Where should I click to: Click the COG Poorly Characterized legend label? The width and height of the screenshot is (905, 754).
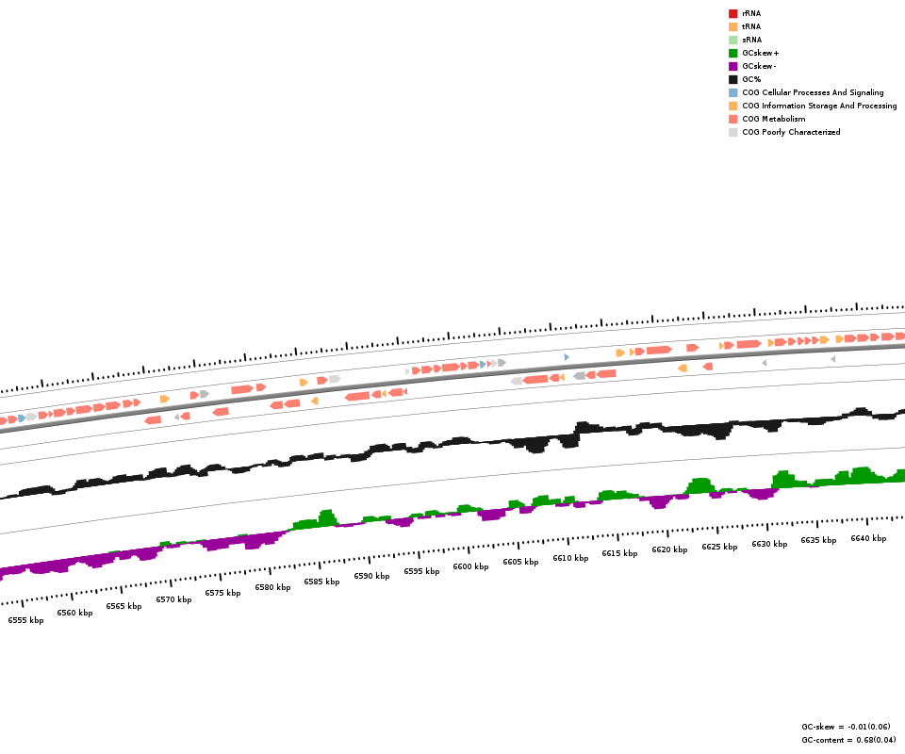pos(791,132)
